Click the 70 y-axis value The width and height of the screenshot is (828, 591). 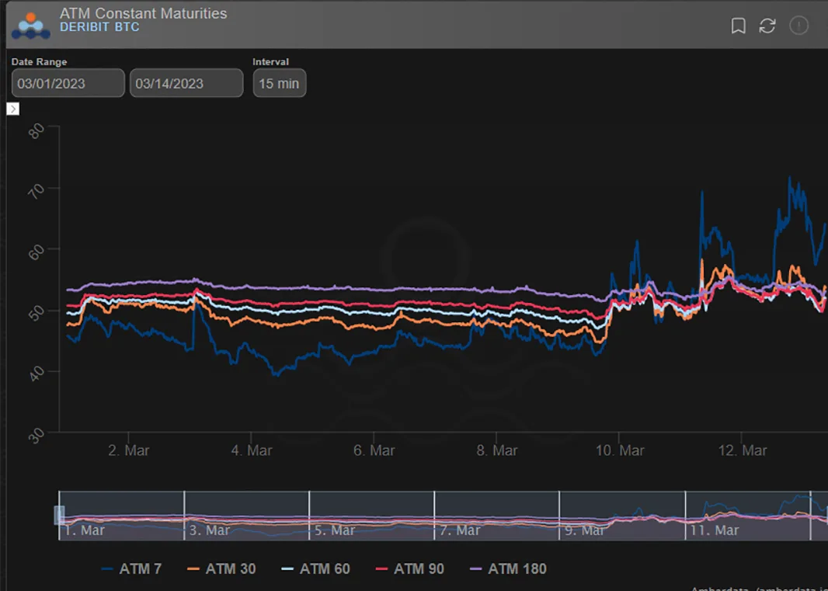(36, 193)
